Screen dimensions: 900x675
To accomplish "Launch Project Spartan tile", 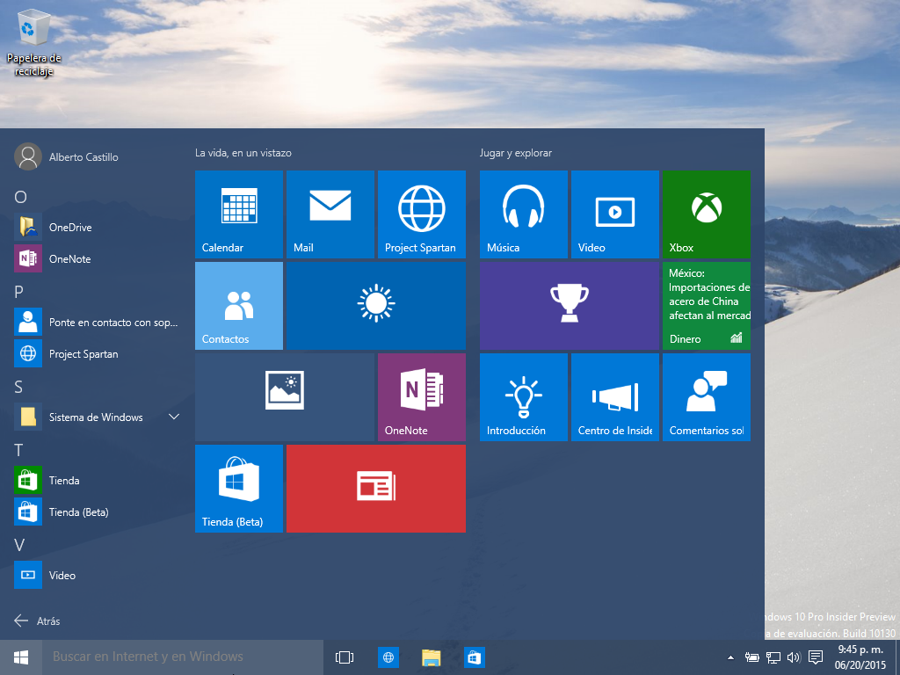I will pyautogui.click(x=421, y=214).
